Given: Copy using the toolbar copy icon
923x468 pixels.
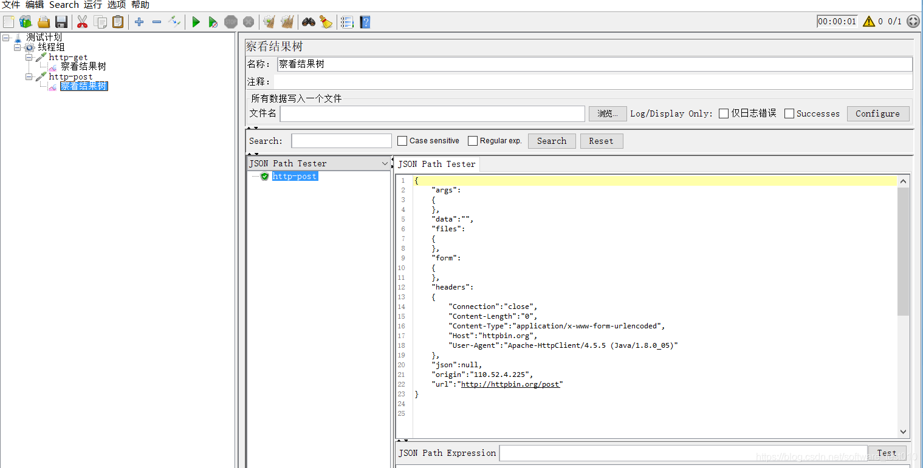Looking at the screenshot, I should coord(100,22).
